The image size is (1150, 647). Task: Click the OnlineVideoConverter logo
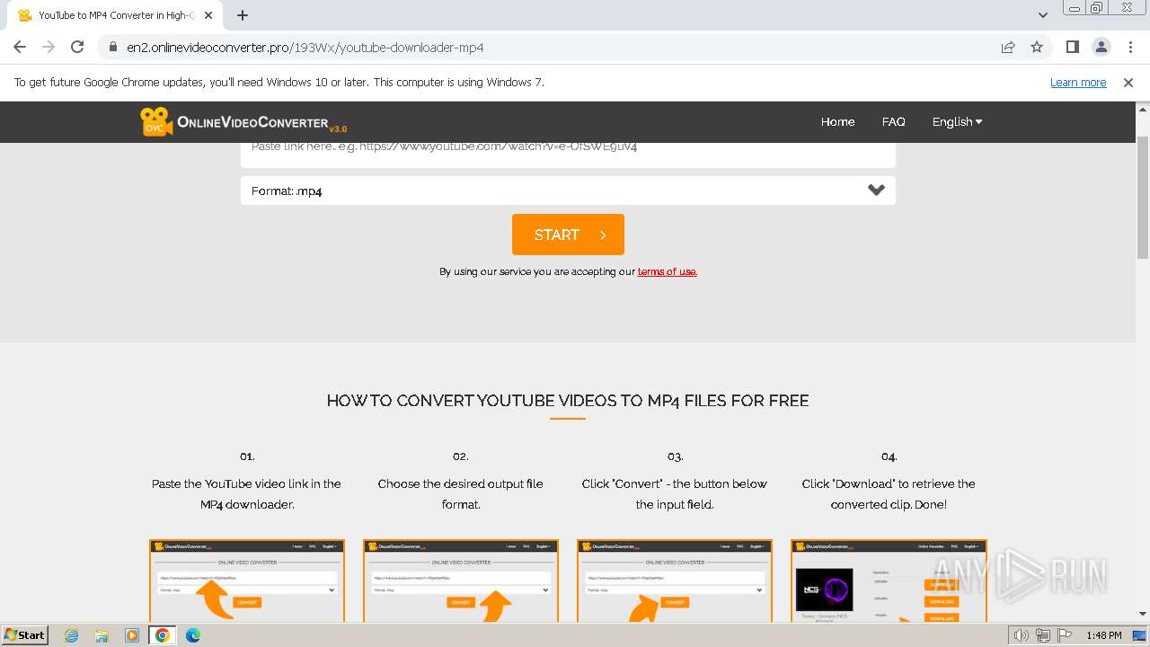point(243,121)
